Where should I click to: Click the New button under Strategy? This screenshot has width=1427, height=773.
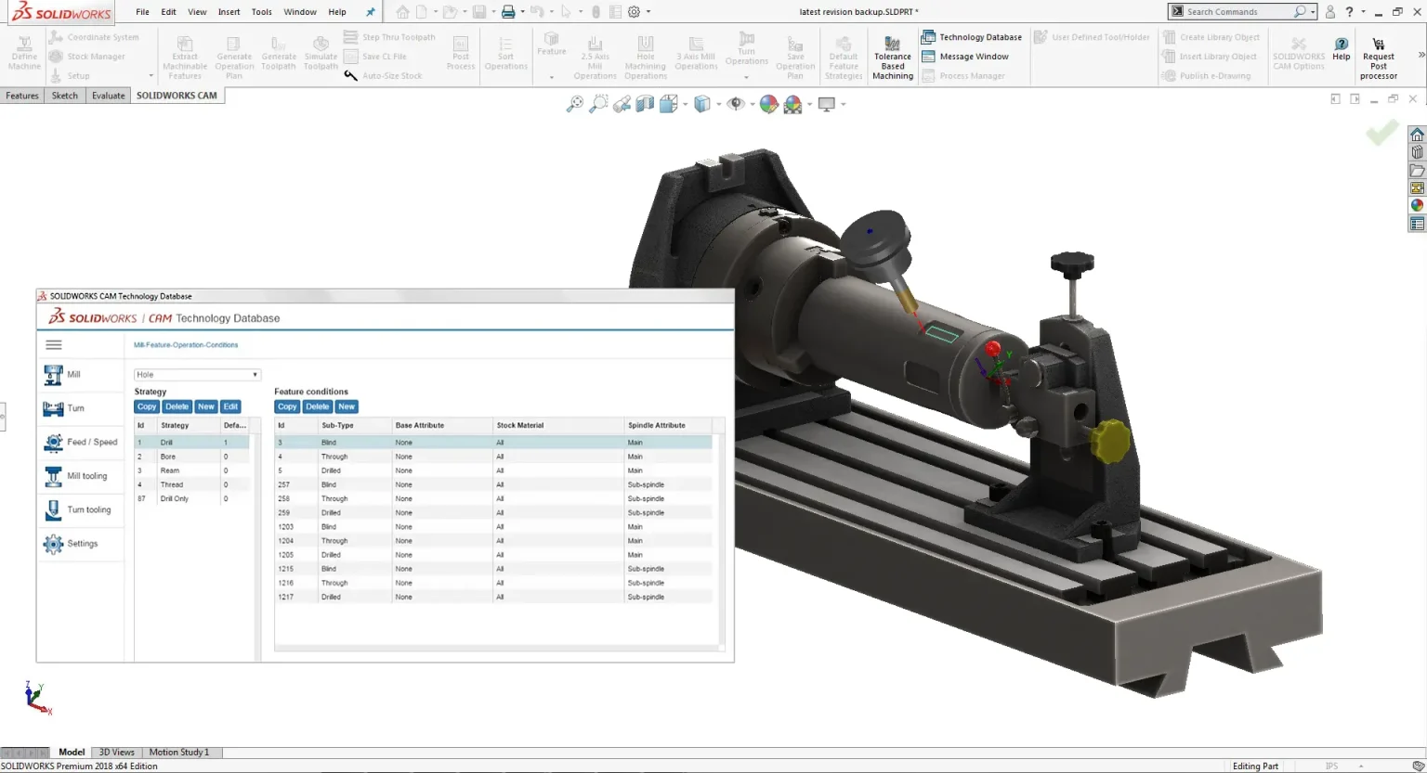206,406
